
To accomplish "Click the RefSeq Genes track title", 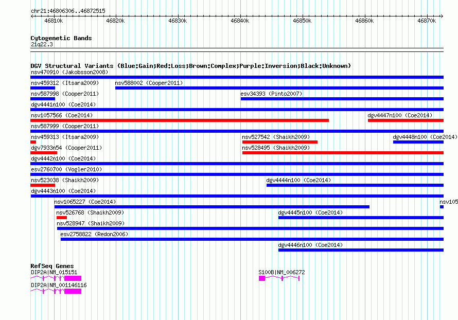I will click(x=52, y=266).
